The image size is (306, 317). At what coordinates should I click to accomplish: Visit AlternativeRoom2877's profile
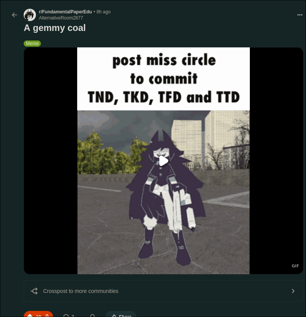pos(61,18)
